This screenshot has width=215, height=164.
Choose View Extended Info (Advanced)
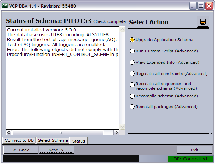(x=132, y=62)
